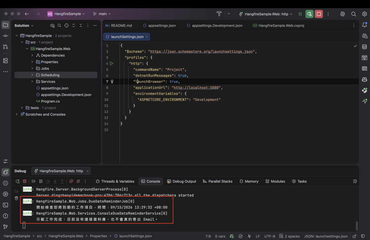This screenshot has height=240, width=370.
Task: Open Memory debug tab
Action: (249, 181)
